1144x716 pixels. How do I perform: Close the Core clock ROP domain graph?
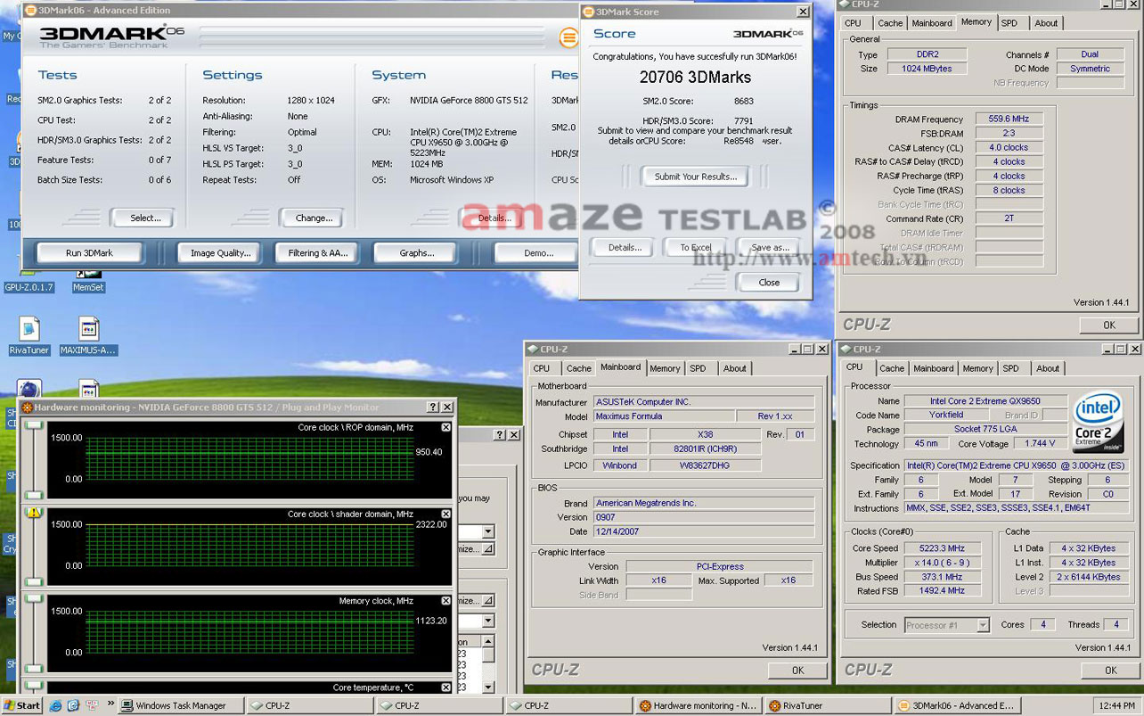(446, 427)
